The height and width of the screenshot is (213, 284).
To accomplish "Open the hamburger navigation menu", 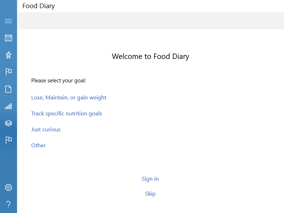I will [9, 21].
